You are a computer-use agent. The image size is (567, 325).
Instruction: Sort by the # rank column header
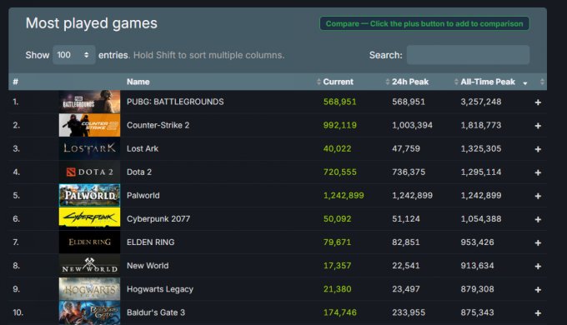pyautogui.click(x=16, y=82)
